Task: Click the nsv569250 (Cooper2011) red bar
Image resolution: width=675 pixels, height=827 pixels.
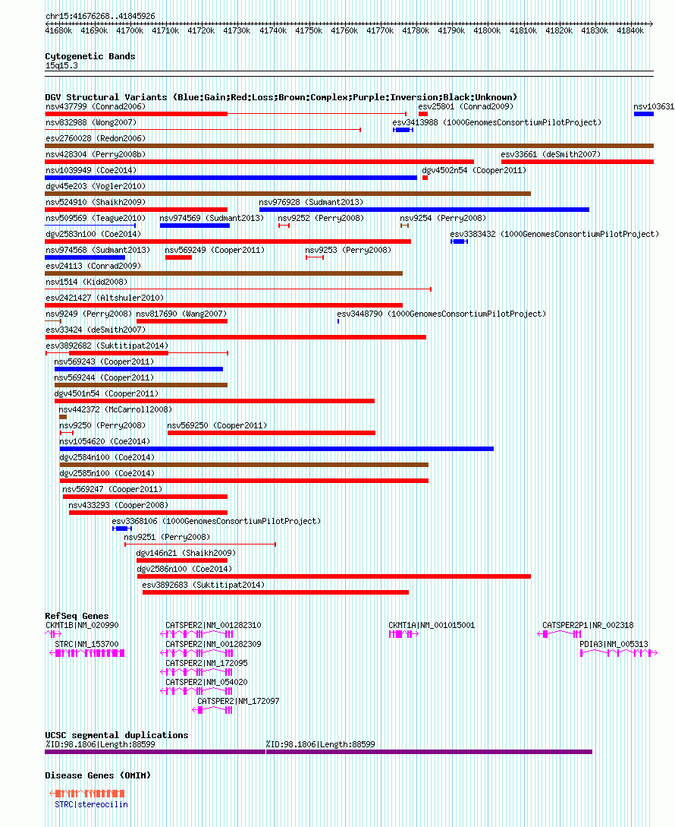Action: 272,433
